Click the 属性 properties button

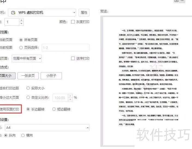[x=84, y=13]
